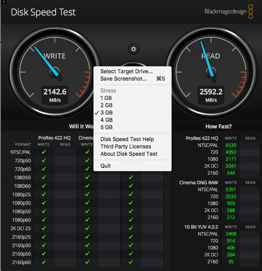The width and height of the screenshot is (262, 271).
Task: Click the WRITE speed gauge
Action: (55, 72)
